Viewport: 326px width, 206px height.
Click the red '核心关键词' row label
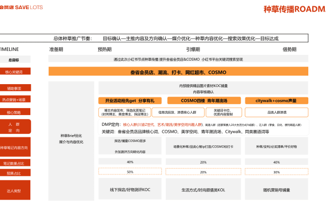pyautogui.click(x=15, y=72)
